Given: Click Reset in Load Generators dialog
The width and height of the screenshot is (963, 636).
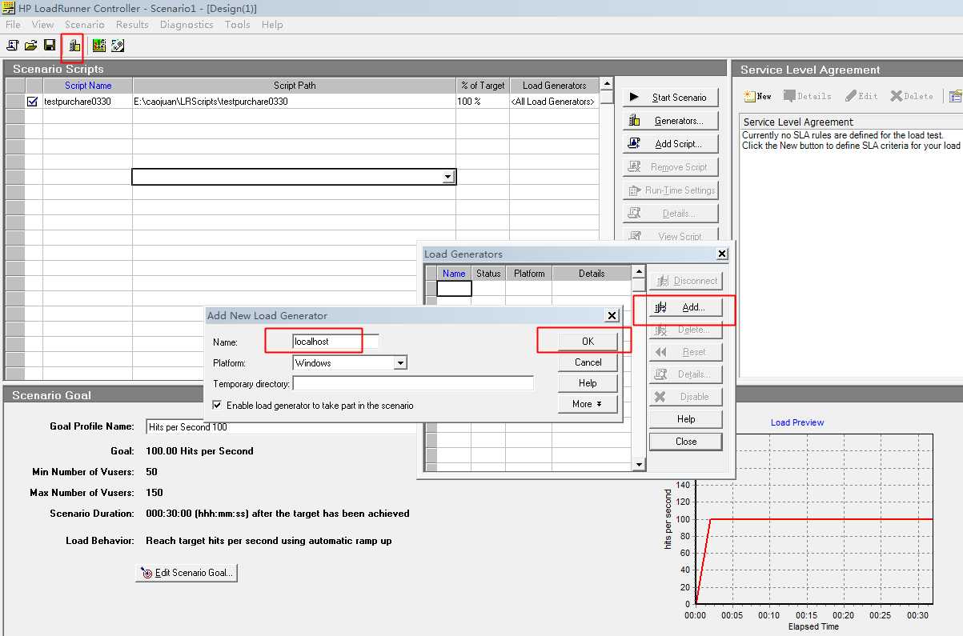Looking at the screenshot, I should coord(686,352).
